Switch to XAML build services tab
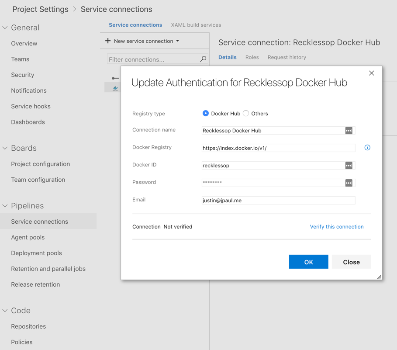 (196, 25)
